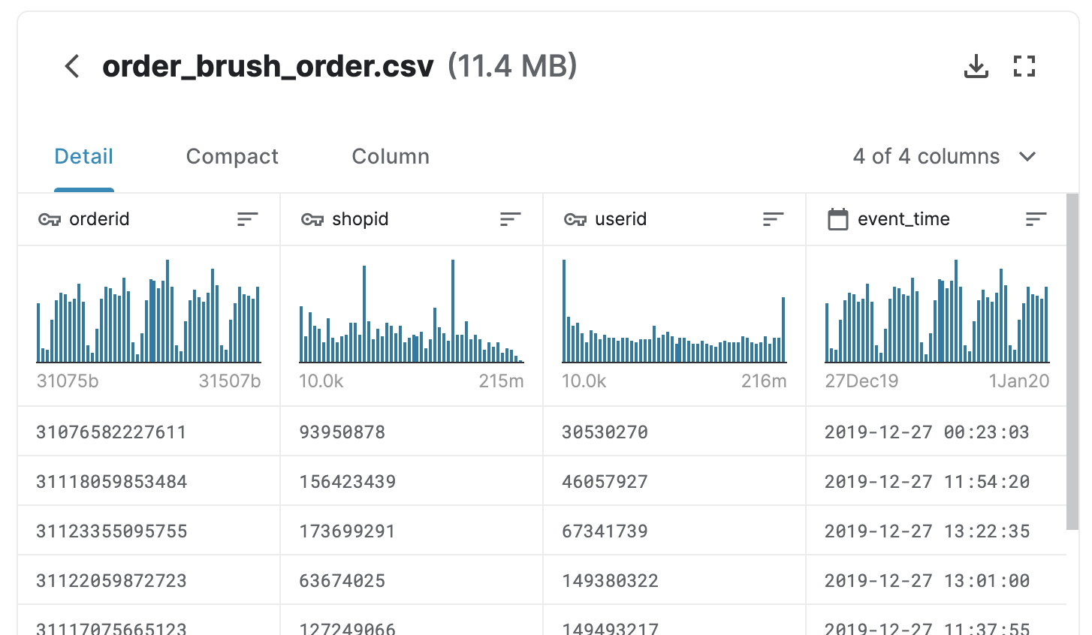This screenshot has height=635, width=1092.
Task: Click the 27Dec19 start date label
Action: click(x=861, y=381)
